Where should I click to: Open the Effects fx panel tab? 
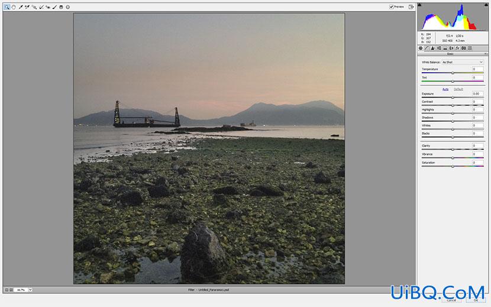point(457,49)
